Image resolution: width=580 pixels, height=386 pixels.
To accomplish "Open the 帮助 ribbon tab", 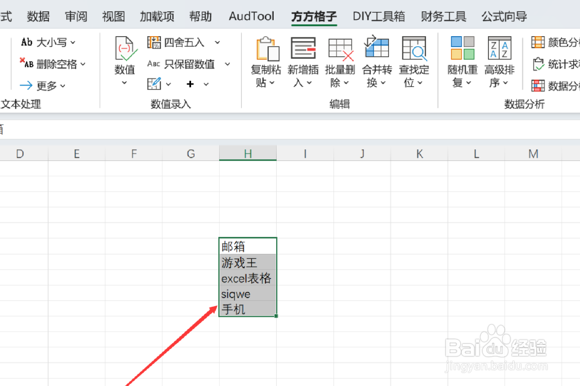I will pyautogui.click(x=201, y=16).
